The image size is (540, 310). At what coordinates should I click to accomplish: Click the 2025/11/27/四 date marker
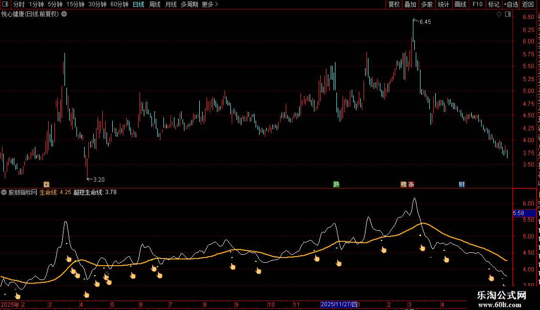(339, 304)
